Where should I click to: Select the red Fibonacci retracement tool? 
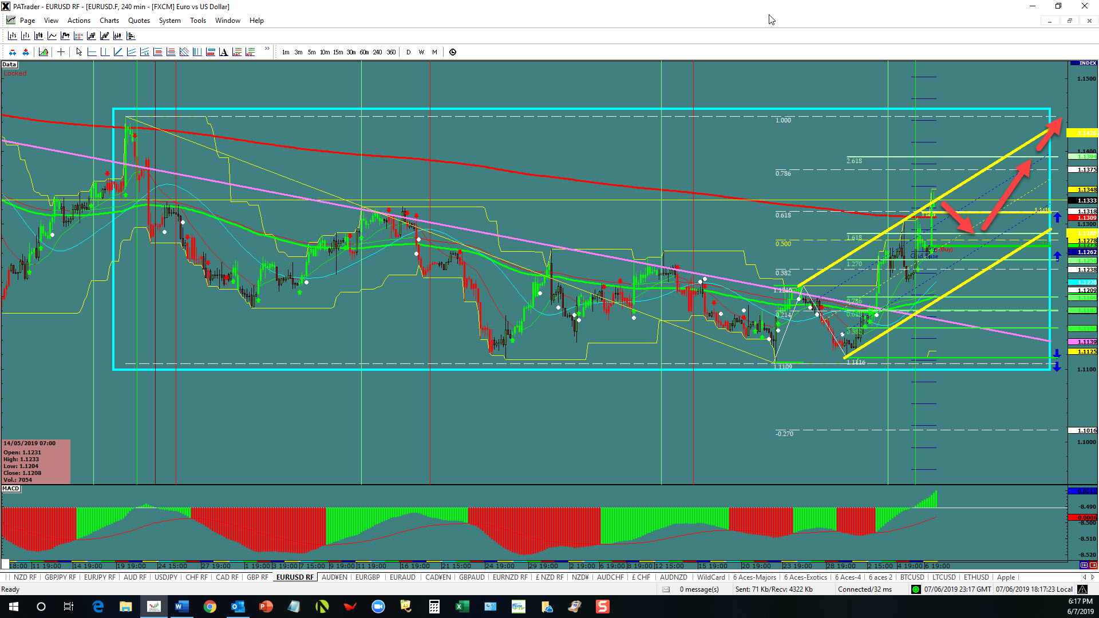[157, 52]
